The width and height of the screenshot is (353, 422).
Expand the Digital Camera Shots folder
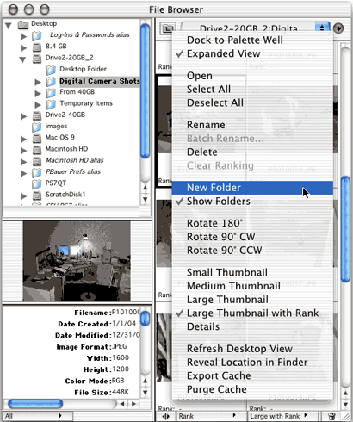click(x=38, y=82)
